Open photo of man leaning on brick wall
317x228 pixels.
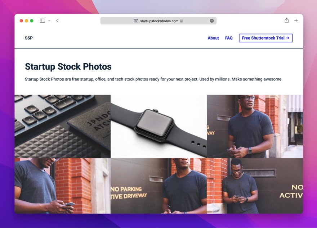pos(255,186)
